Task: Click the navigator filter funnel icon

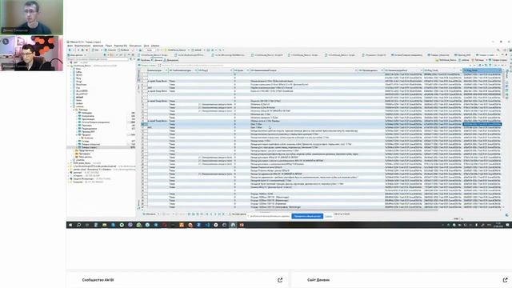Action: (x=131, y=59)
